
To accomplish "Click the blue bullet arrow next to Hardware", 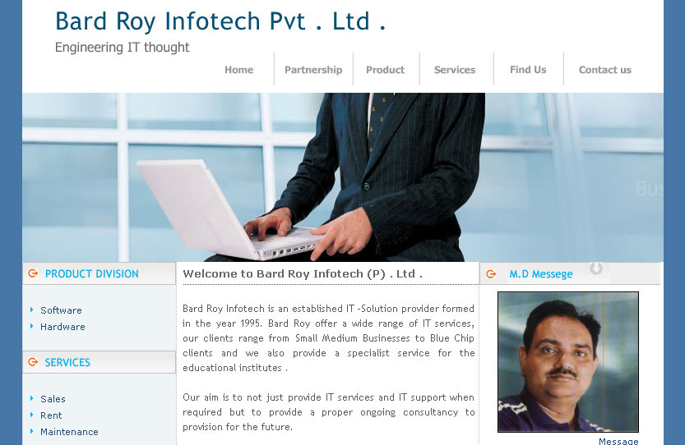I will pos(31,326).
